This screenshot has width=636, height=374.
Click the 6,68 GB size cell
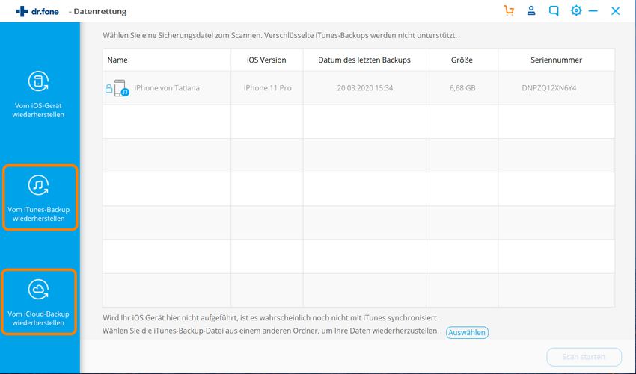(x=462, y=88)
